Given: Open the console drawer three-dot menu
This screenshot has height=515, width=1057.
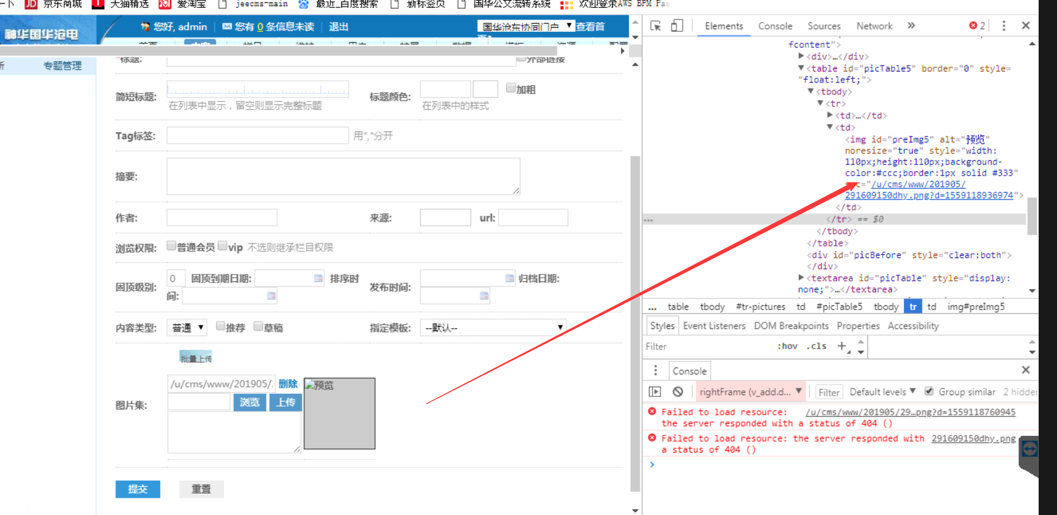Looking at the screenshot, I should point(656,371).
